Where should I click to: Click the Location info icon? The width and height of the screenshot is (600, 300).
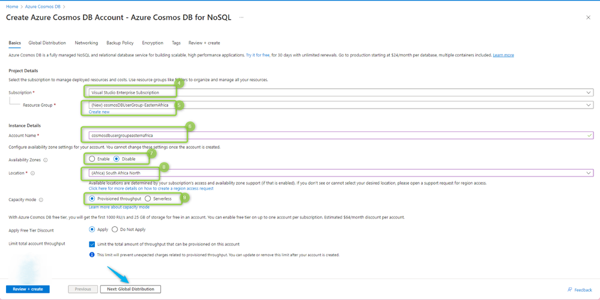[x=32, y=173]
